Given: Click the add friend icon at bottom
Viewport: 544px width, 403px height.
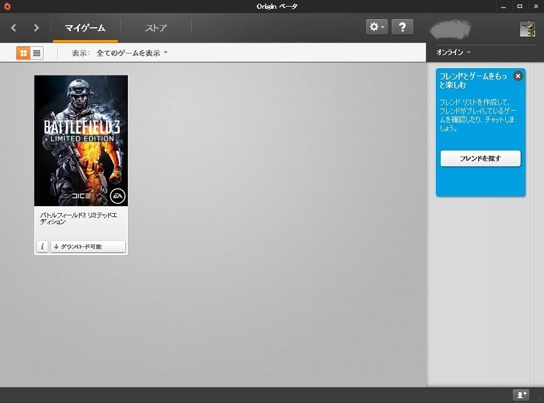Looking at the screenshot, I should (x=521, y=395).
